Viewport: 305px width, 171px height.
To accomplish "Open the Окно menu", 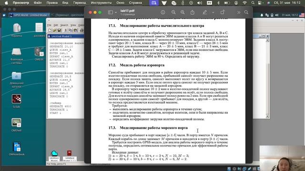I will [x=120, y=3].
